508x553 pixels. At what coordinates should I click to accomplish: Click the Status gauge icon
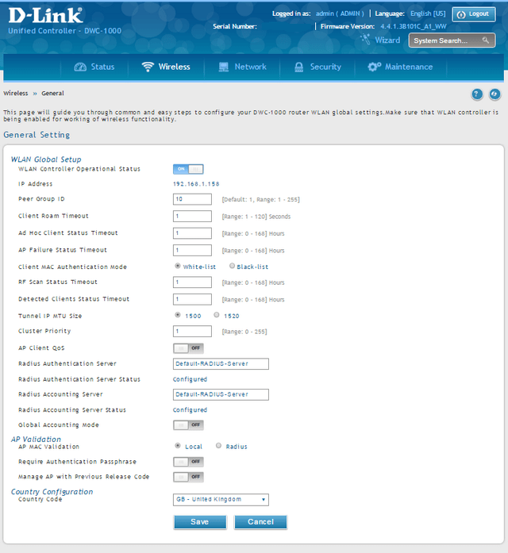tap(80, 67)
